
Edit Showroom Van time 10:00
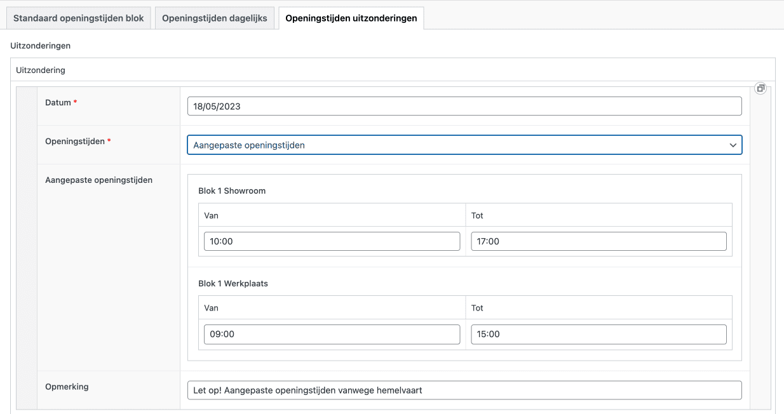(x=332, y=241)
